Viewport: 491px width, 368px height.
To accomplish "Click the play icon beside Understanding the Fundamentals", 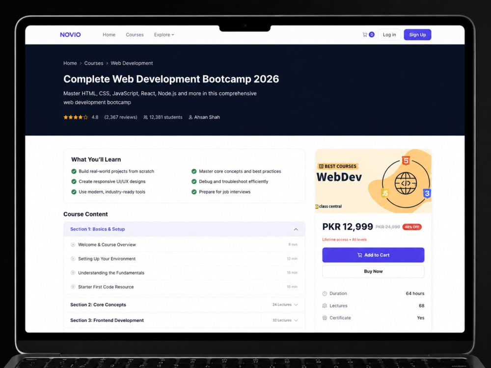I will point(73,273).
